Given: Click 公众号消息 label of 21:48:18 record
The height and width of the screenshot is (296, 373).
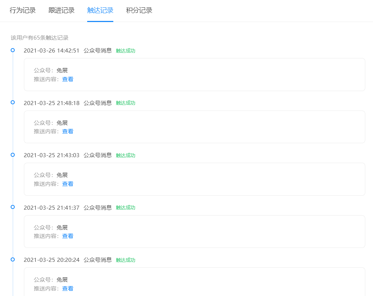Looking at the screenshot, I should pyautogui.click(x=97, y=103).
